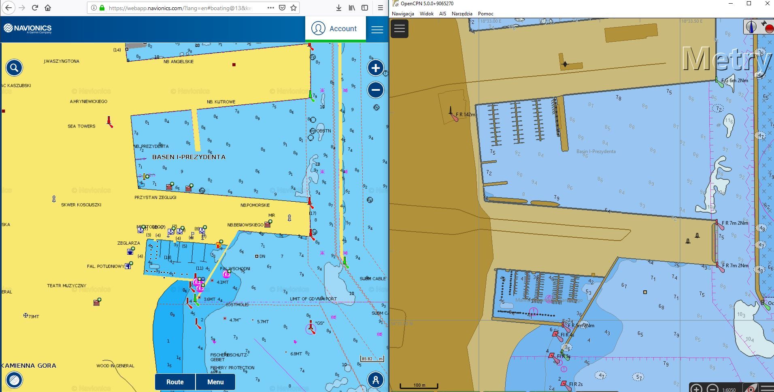This screenshot has height=392, width=774.
Task: Toggle follow own ship in OpenCPN
Action: point(751,388)
